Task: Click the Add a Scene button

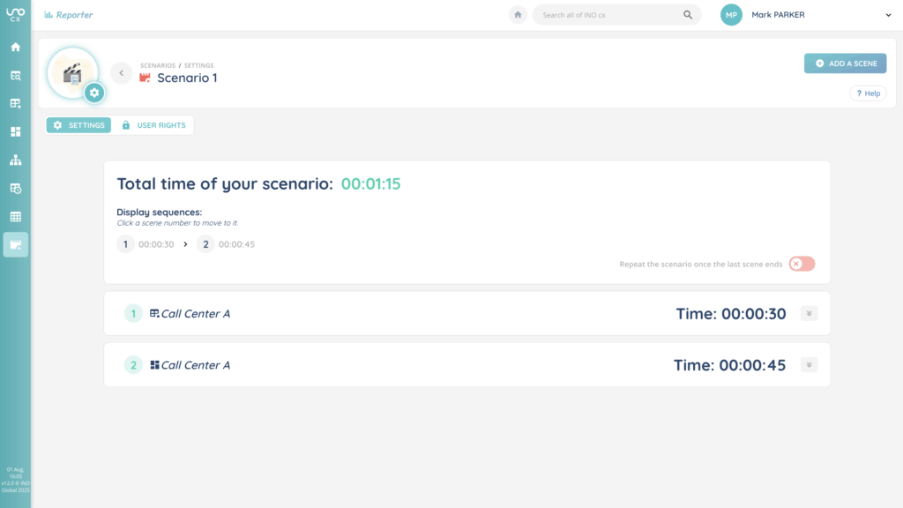Action: (x=845, y=63)
